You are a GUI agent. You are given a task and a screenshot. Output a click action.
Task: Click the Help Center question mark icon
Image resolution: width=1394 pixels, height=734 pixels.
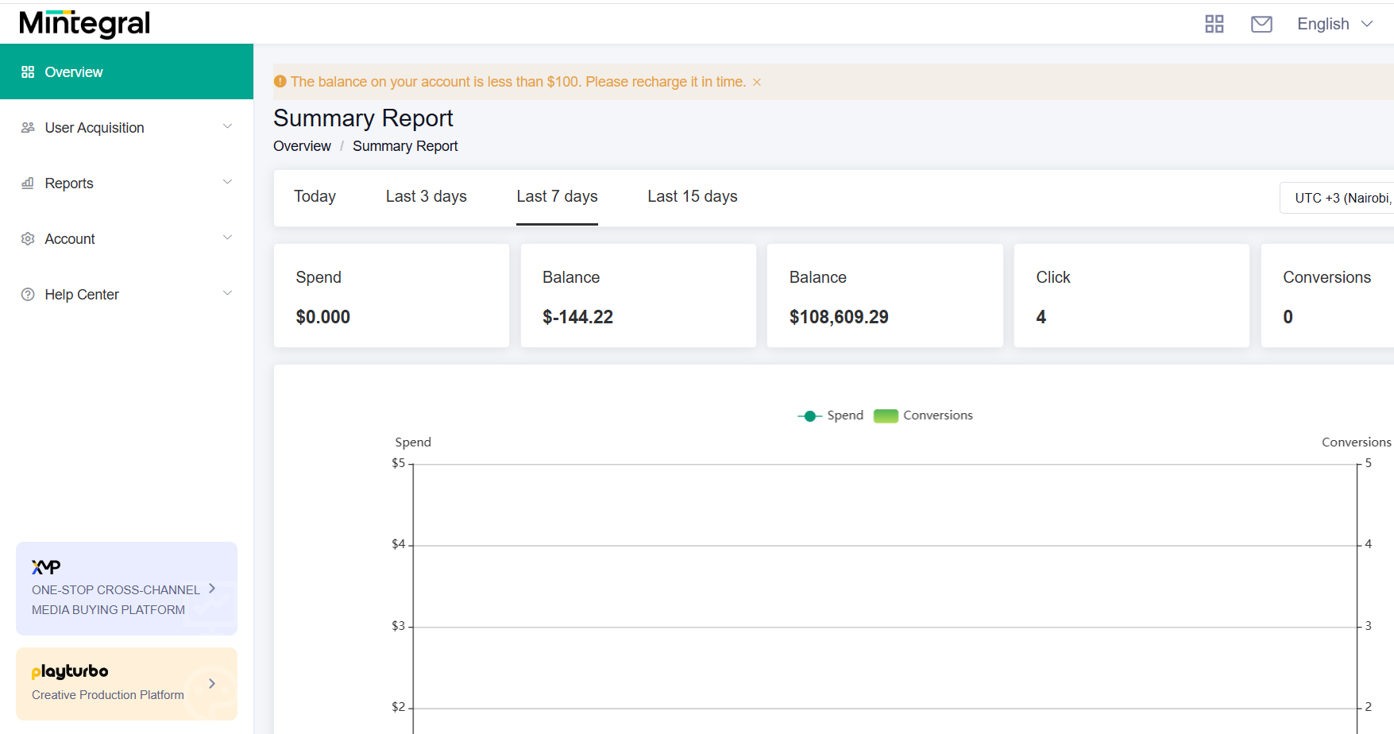(x=28, y=295)
